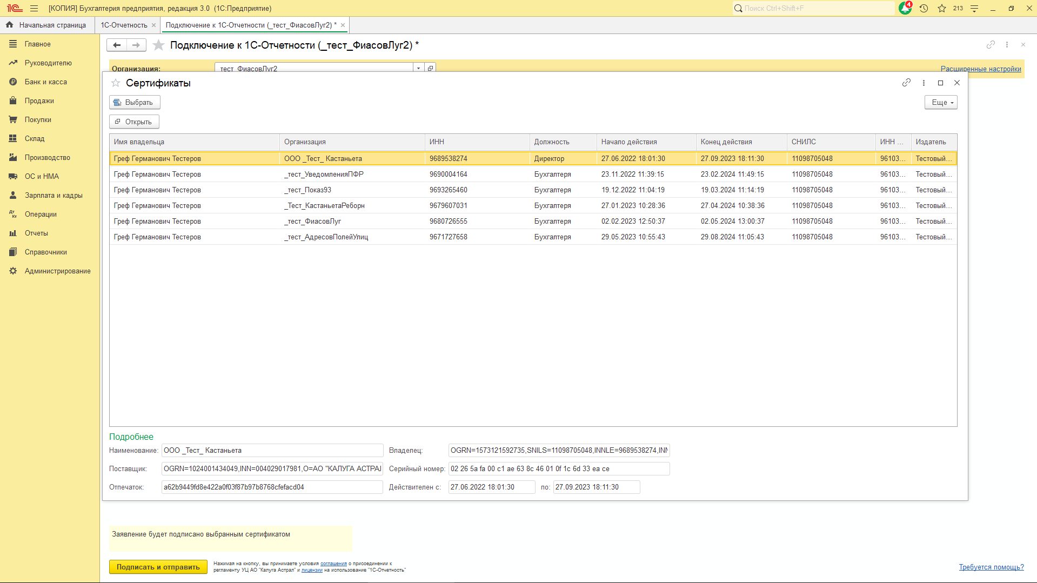Go back with the left arrow button

117,45
